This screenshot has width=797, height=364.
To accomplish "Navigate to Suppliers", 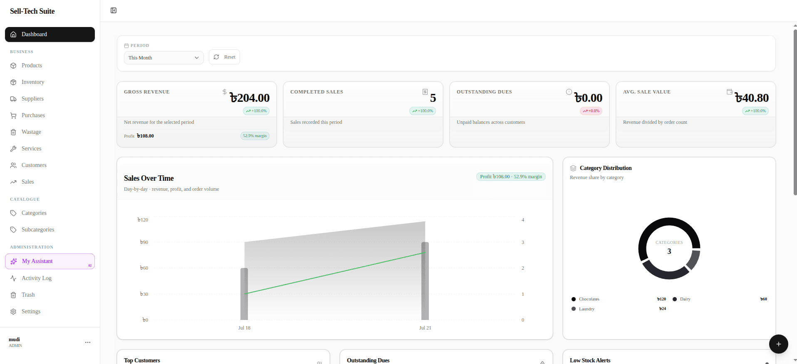I will (50, 99).
